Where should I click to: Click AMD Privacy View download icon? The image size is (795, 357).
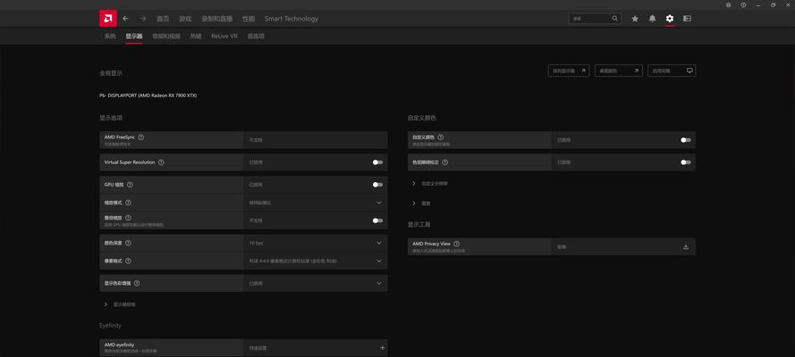tap(686, 246)
